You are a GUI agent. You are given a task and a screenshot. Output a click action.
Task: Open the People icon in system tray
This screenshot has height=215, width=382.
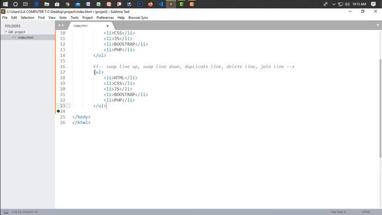[x=325, y=4]
